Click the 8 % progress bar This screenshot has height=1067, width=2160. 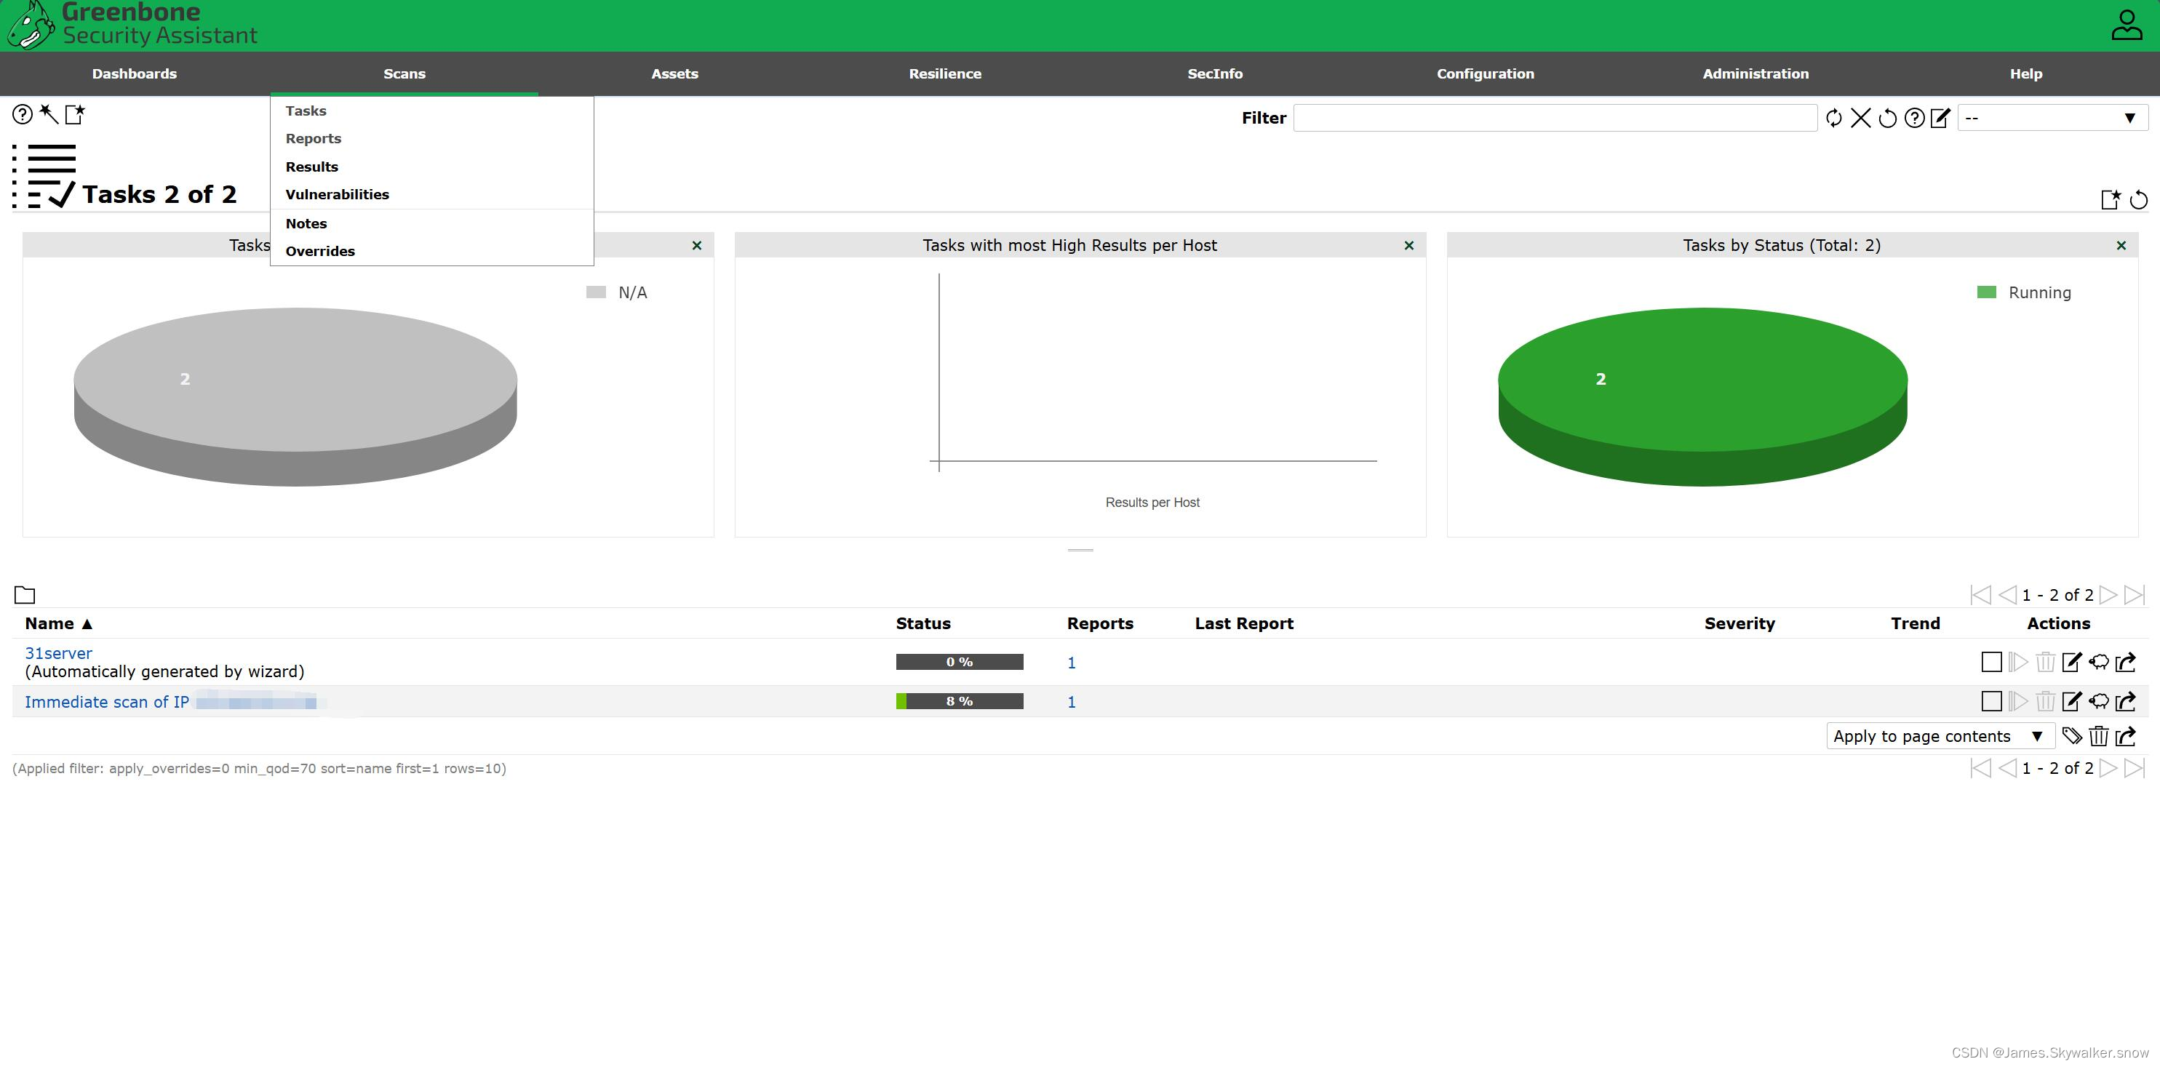tap(960, 702)
